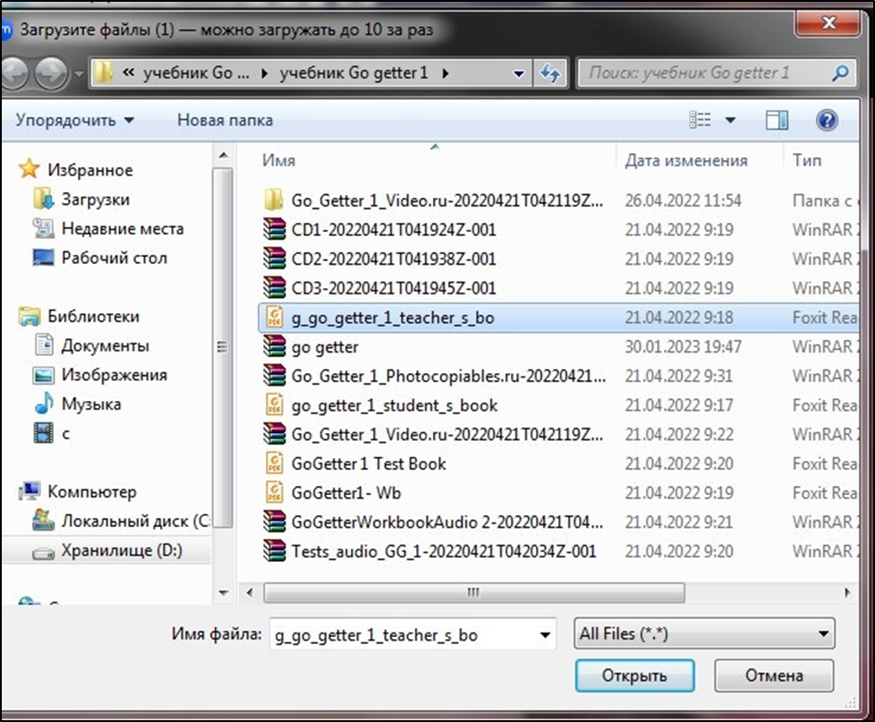Open the Упорядочить menu
Screen dimensions: 875x722
pyautogui.click(x=75, y=120)
